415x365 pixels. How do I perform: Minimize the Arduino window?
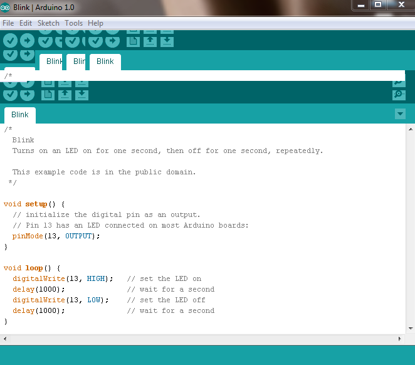361,5
